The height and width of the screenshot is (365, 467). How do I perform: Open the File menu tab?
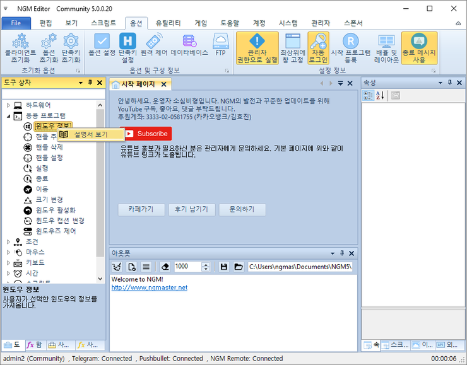(16, 23)
